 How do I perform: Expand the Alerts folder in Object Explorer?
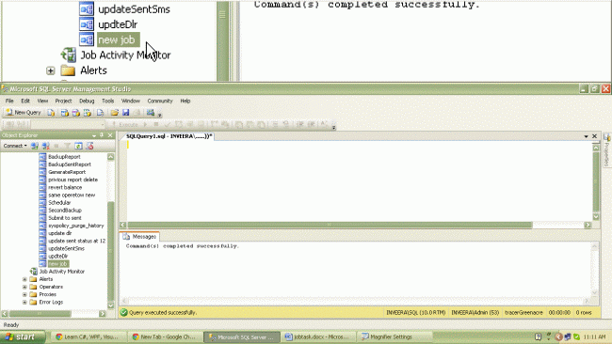(x=24, y=279)
